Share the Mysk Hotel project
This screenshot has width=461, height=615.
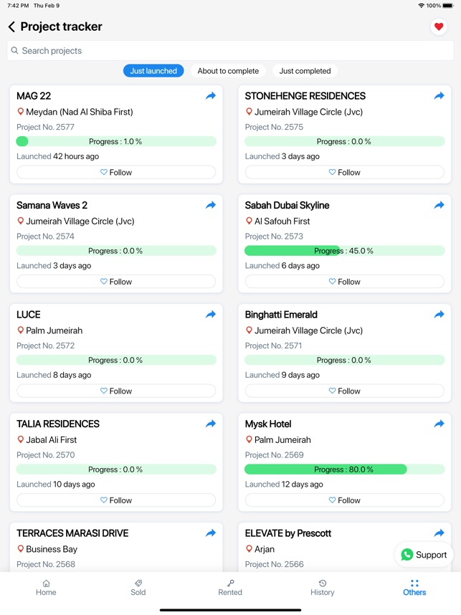[x=439, y=424]
